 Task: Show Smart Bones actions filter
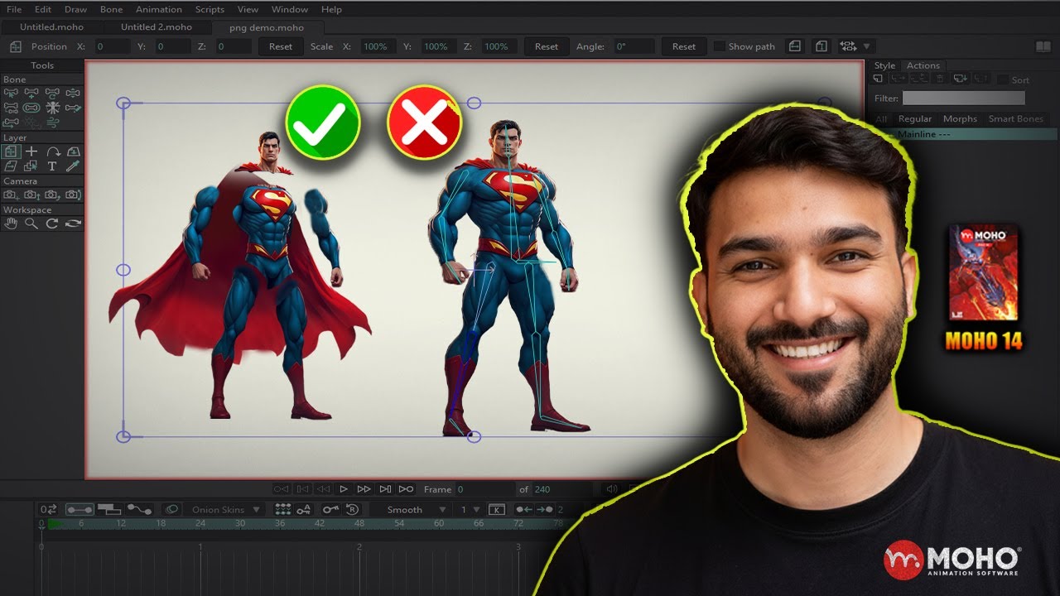1016,118
